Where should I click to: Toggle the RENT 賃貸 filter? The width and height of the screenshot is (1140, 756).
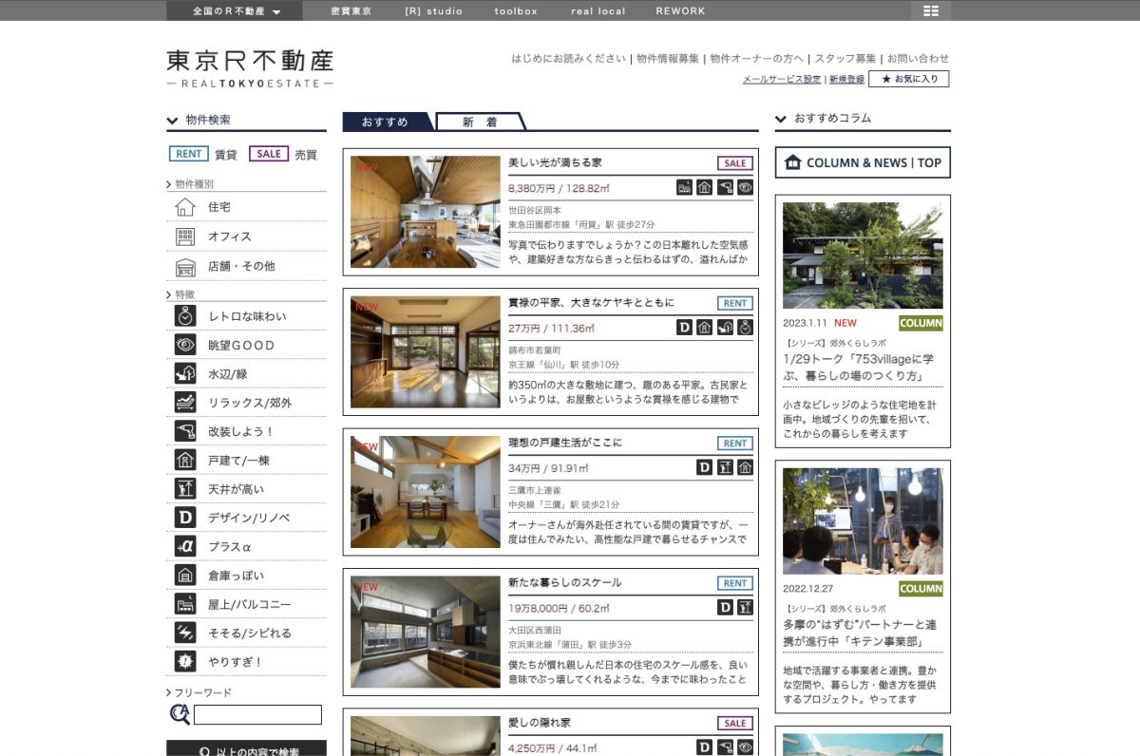[187, 153]
